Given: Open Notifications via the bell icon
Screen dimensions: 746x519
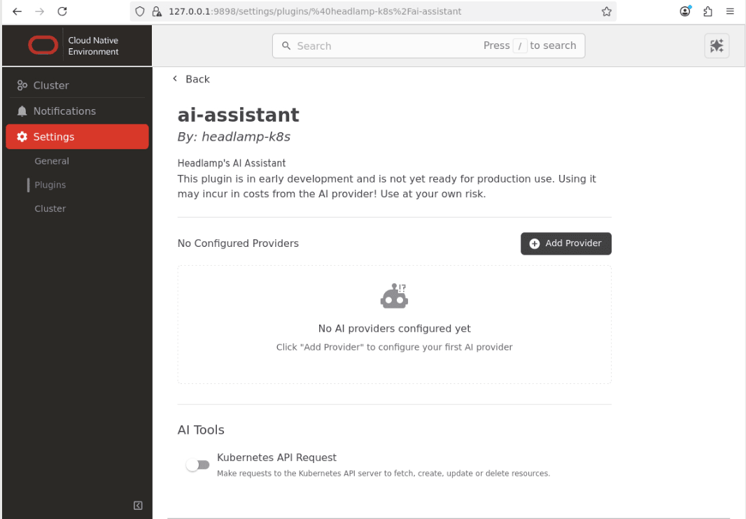Looking at the screenshot, I should (x=24, y=111).
